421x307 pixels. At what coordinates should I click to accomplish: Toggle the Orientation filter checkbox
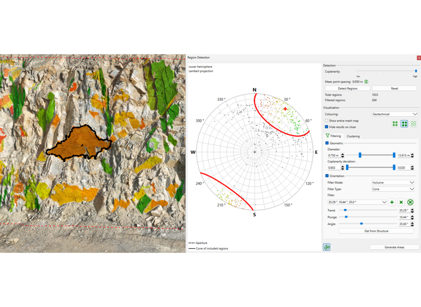(x=327, y=176)
